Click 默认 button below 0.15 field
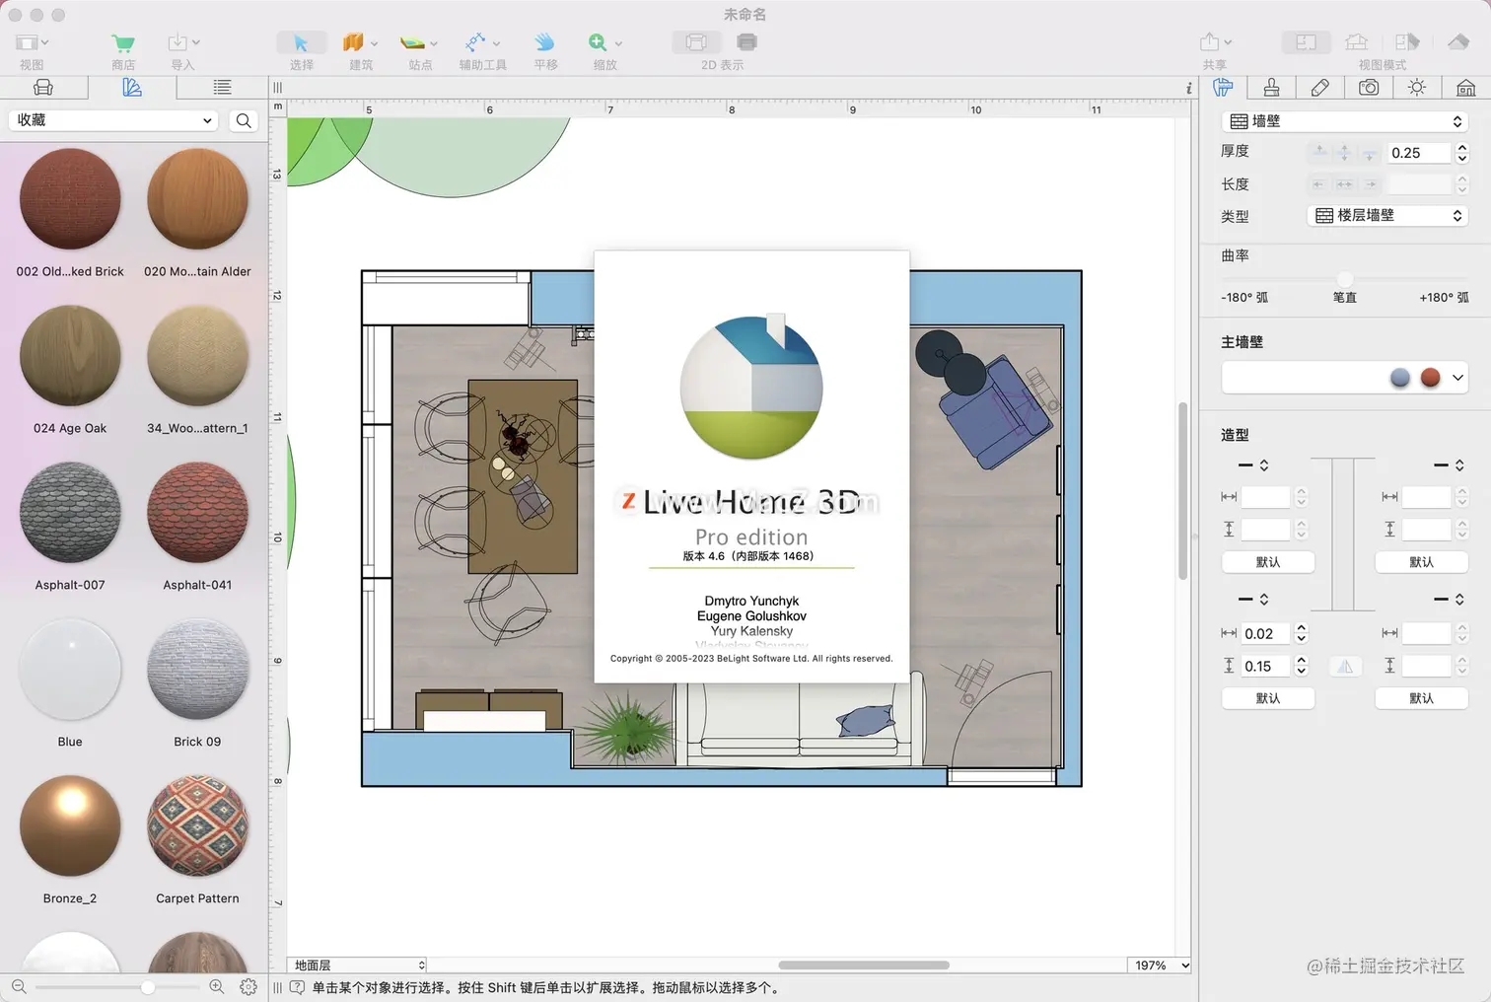Screen dimensions: 1491x1002 pyautogui.click(x=1267, y=698)
